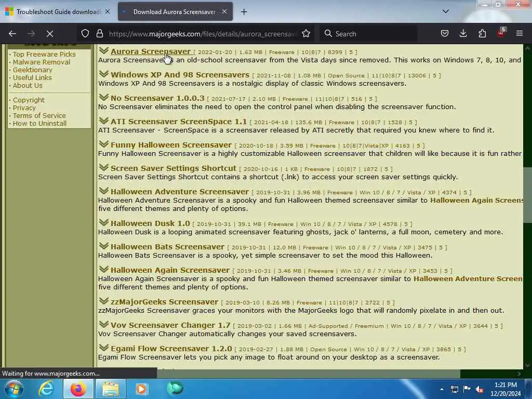
Task: Click the chevron beside No Screensaver 1.0.0.3
Action: pos(104,97)
